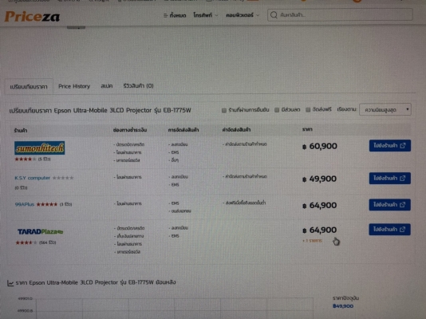Enable the verified stores checkbox
Screen dimensions: 426x319
224,110
